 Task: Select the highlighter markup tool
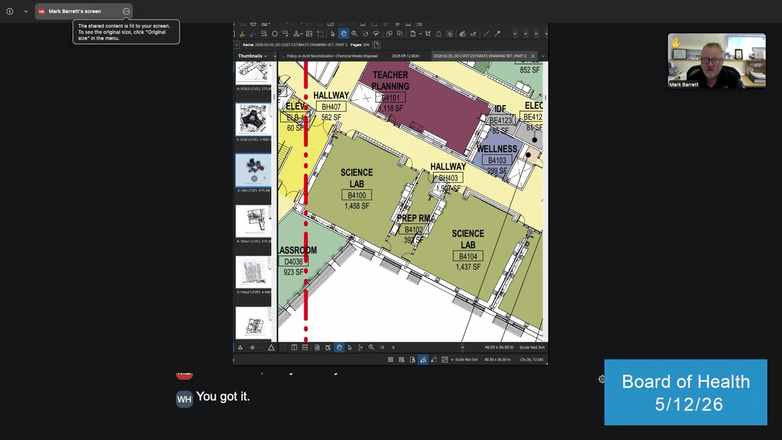coord(242,34)
